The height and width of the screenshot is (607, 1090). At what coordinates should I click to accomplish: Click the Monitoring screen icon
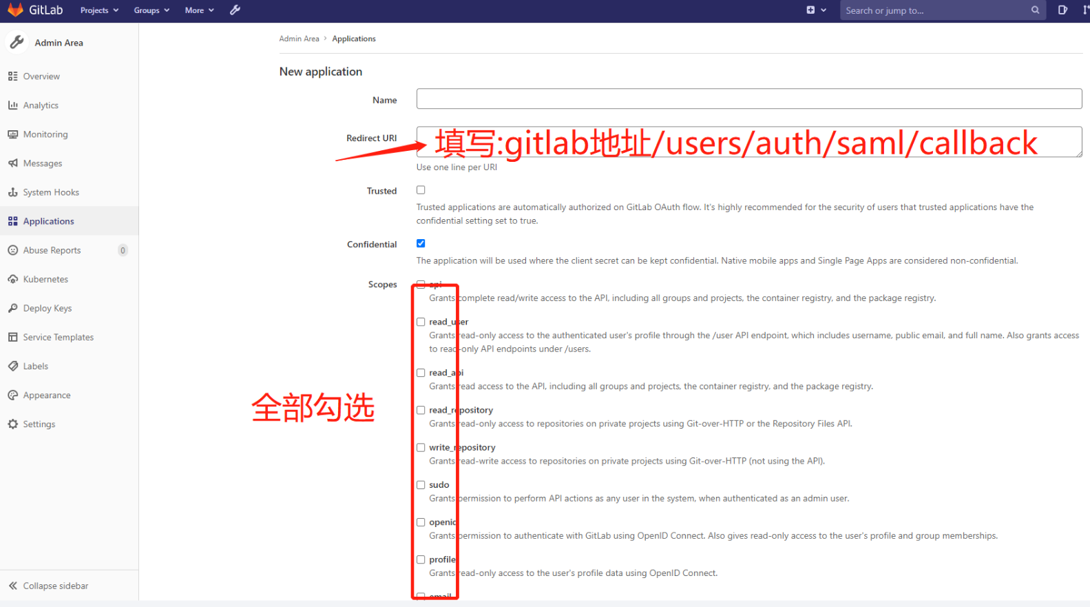[x=13, y=134]
